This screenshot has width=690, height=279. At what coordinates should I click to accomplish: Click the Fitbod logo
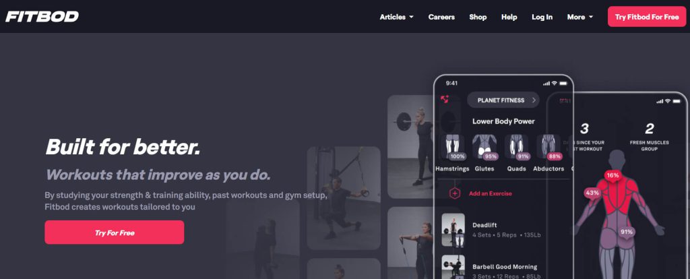tap(42, 17)
